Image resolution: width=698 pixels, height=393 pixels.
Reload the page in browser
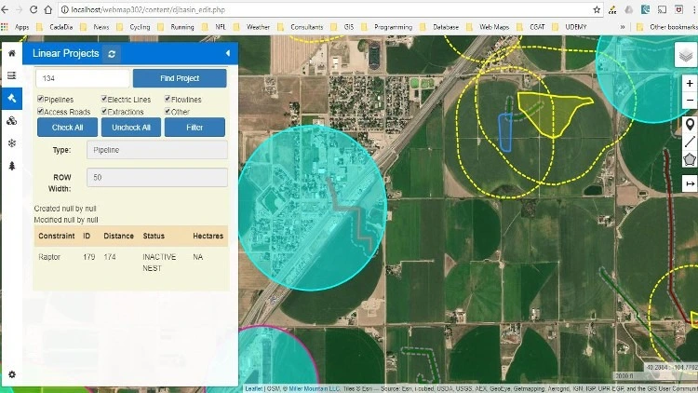tap(34, 9)
